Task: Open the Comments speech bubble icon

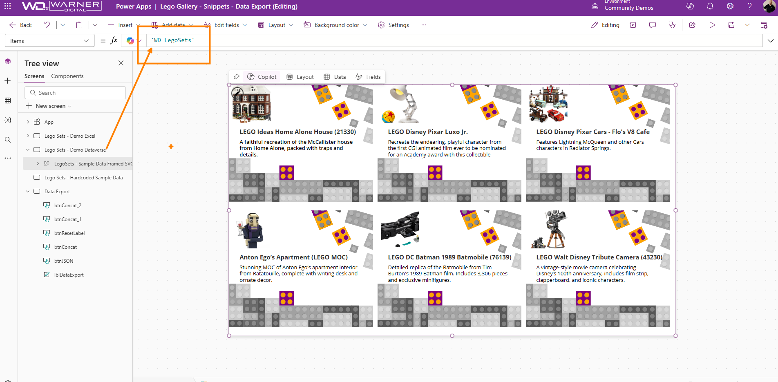Action: 653,25
